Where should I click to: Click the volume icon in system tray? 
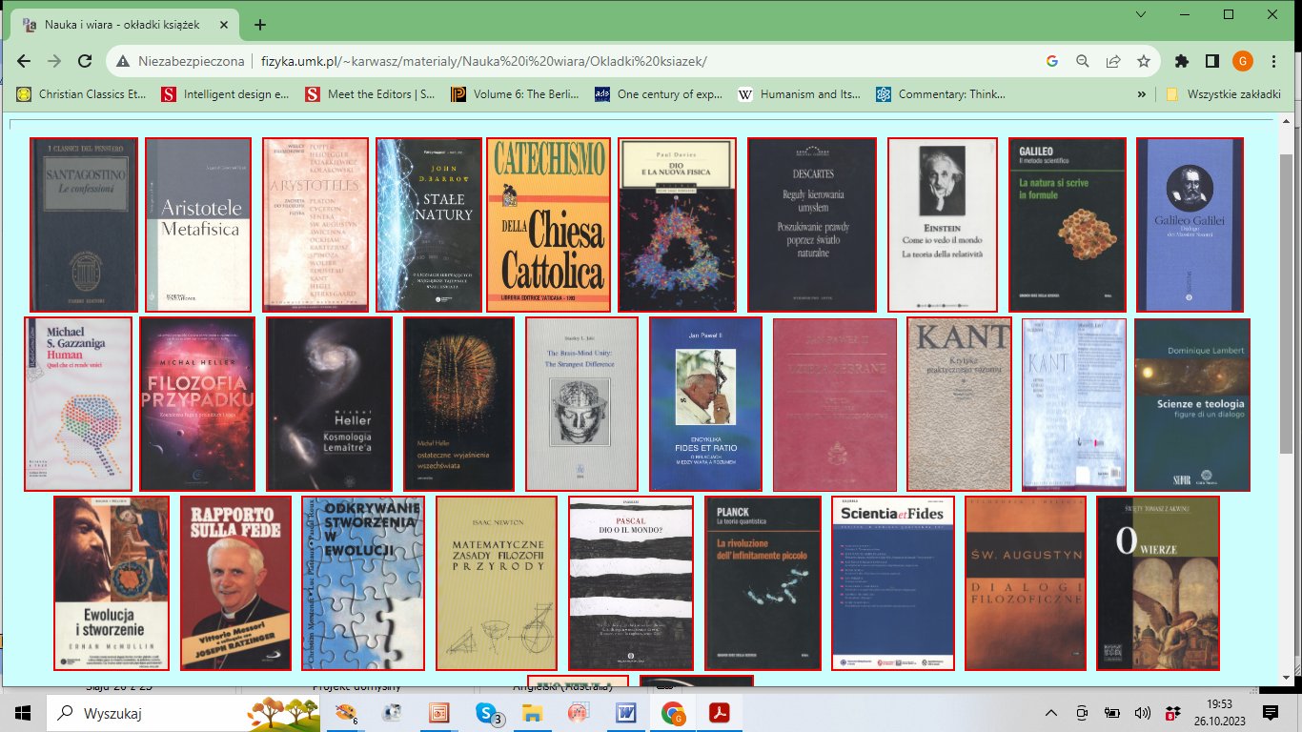click(1143, 713)
